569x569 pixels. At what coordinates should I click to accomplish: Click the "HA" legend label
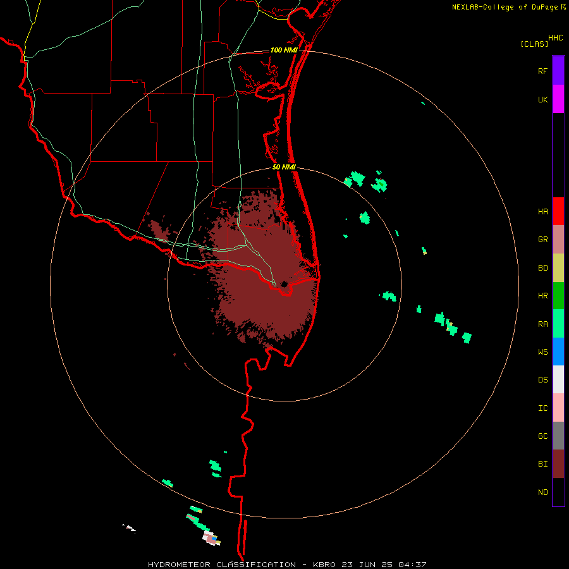(x=542, y=211)
